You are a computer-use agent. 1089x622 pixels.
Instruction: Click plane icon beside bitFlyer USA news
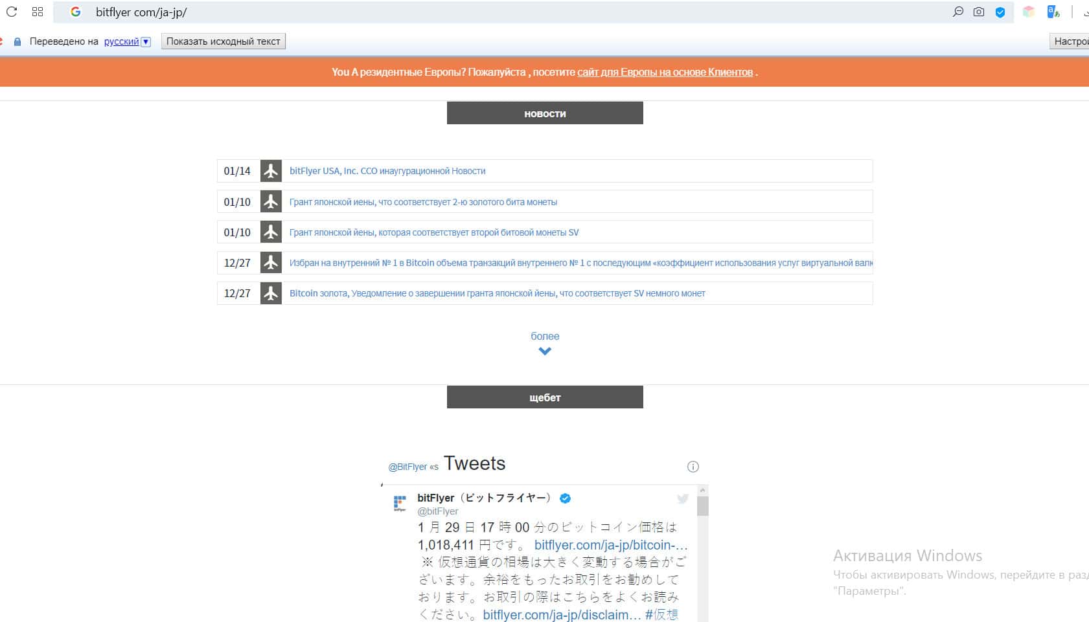pos(271,171)
